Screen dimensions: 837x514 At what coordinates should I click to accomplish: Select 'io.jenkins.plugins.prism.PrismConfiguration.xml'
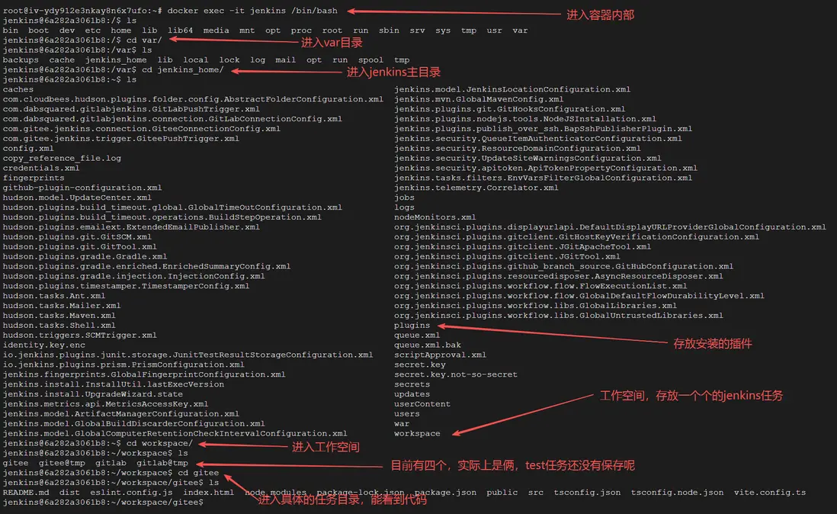point(123,365)
